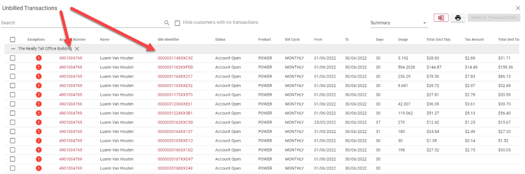
Task: Sort by Name column header
Action: tap(105, 39)
